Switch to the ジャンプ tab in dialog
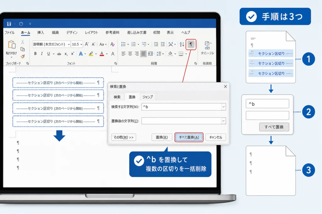Viewport: 322px width, 214px height. click(x=147, y=97)
